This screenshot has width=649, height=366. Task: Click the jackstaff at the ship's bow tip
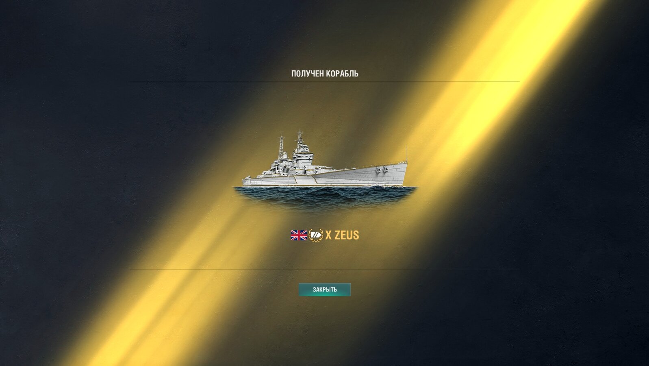click(406, 153)
